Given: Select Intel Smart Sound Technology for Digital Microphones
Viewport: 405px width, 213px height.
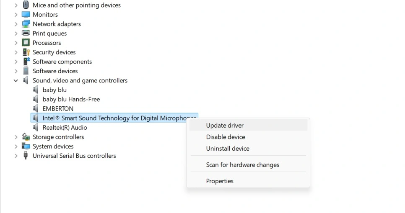Looking at the screenshot, I should (x=114, y=118).
